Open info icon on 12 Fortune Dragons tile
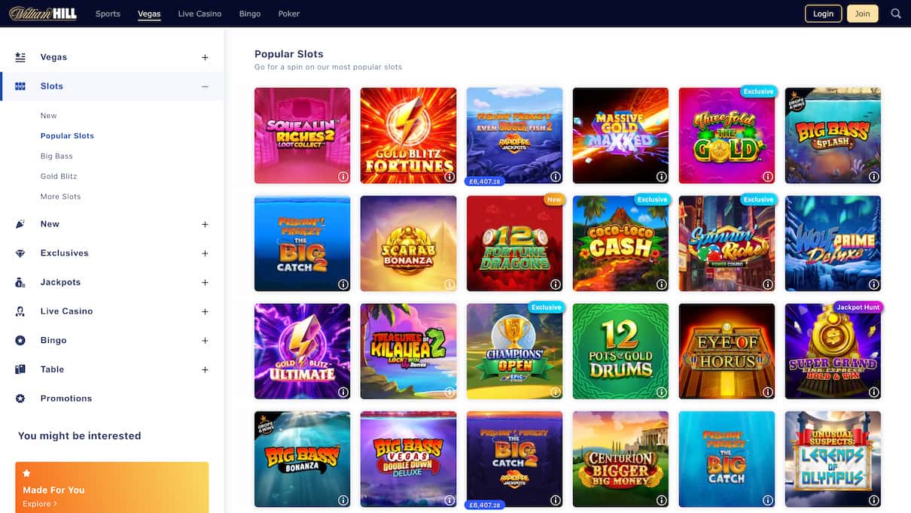 (x=556, y=284)
